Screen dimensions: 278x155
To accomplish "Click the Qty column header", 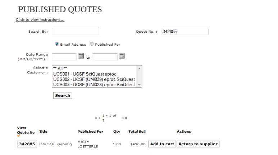I will [117, 132].
